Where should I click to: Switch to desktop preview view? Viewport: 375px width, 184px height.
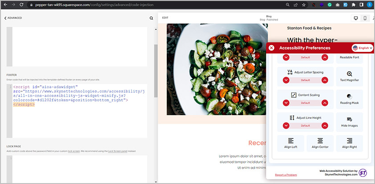[356, 18]
